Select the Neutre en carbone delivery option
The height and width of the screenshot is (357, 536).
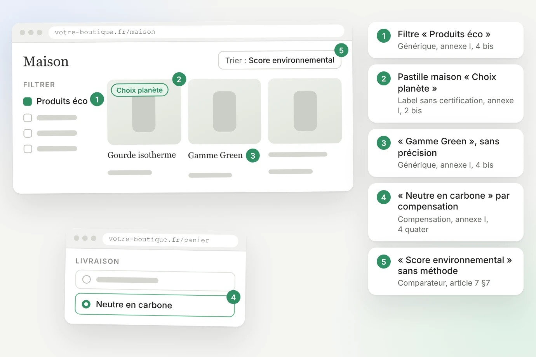tap(155, 305)
